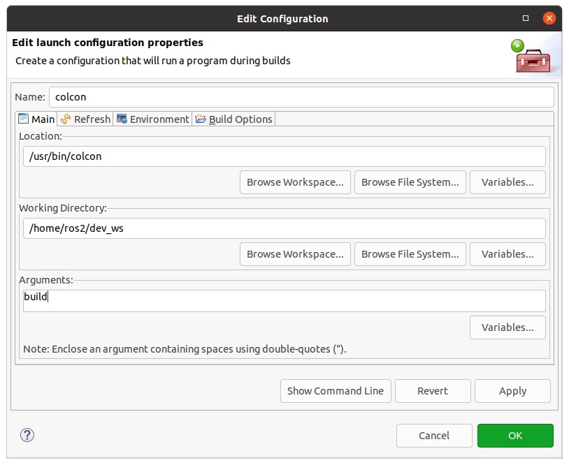Open the Environment tab
The height and width of the screenshot is (465, 569).
pos(153,119)
